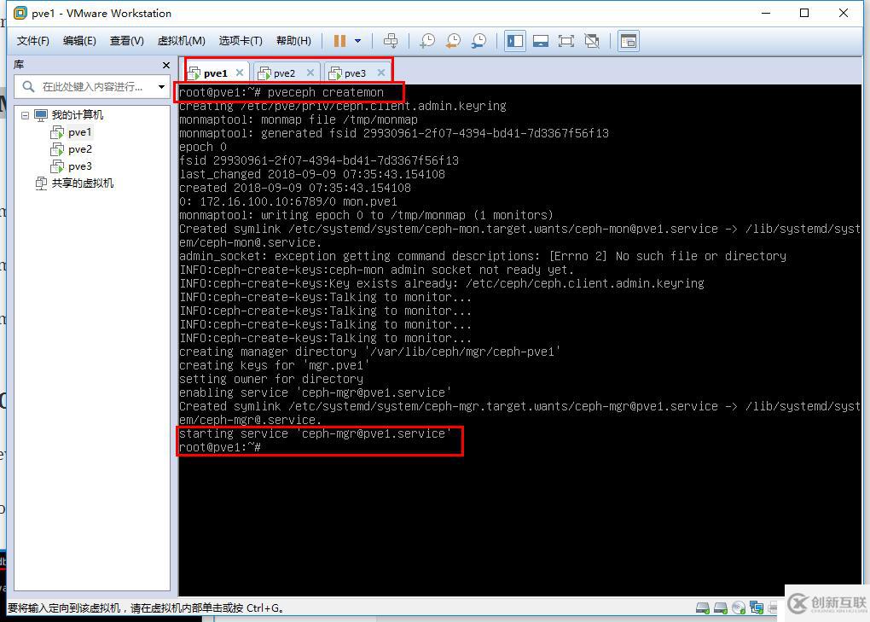Click the CD/DVD drive status icon

pos(739,608)
